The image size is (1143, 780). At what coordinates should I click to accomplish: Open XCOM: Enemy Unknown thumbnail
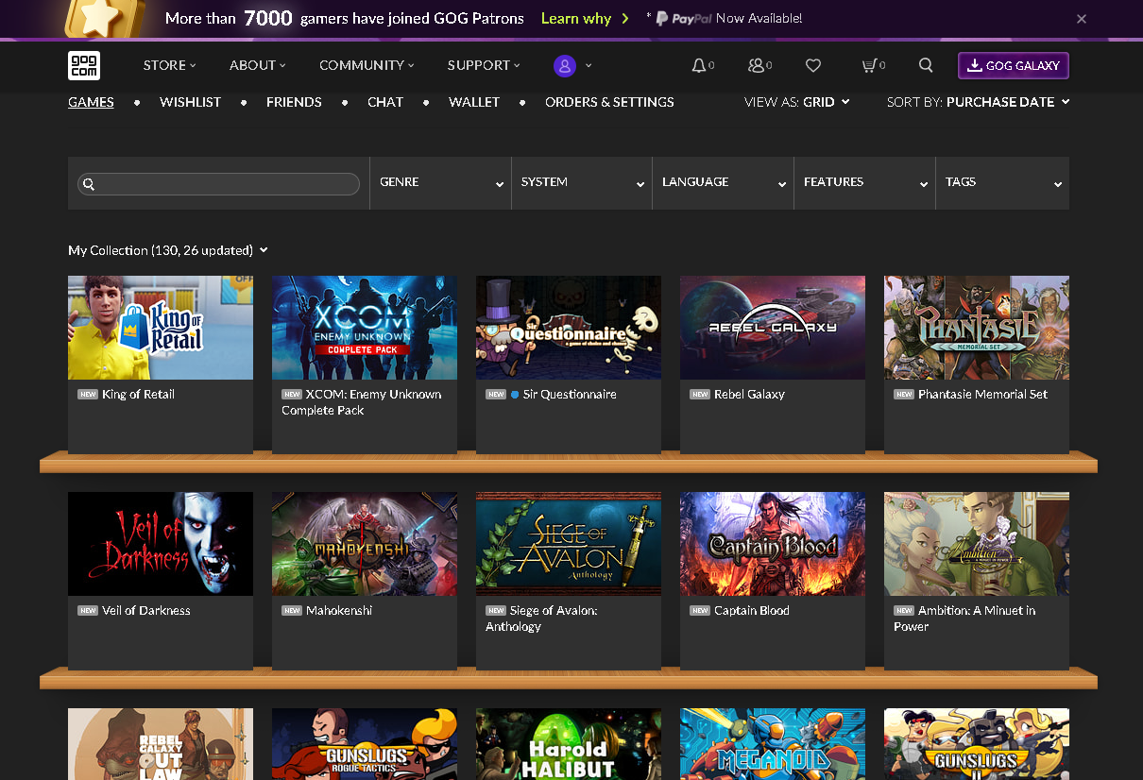click(x=365, y=328)
